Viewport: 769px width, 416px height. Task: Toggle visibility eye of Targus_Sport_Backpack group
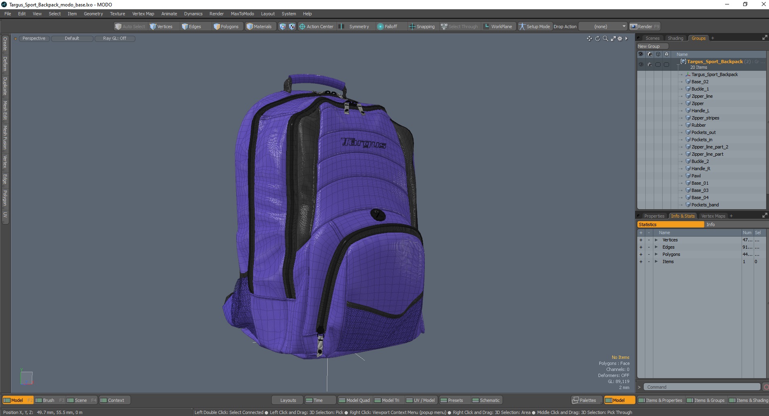(x=641, y=64)
